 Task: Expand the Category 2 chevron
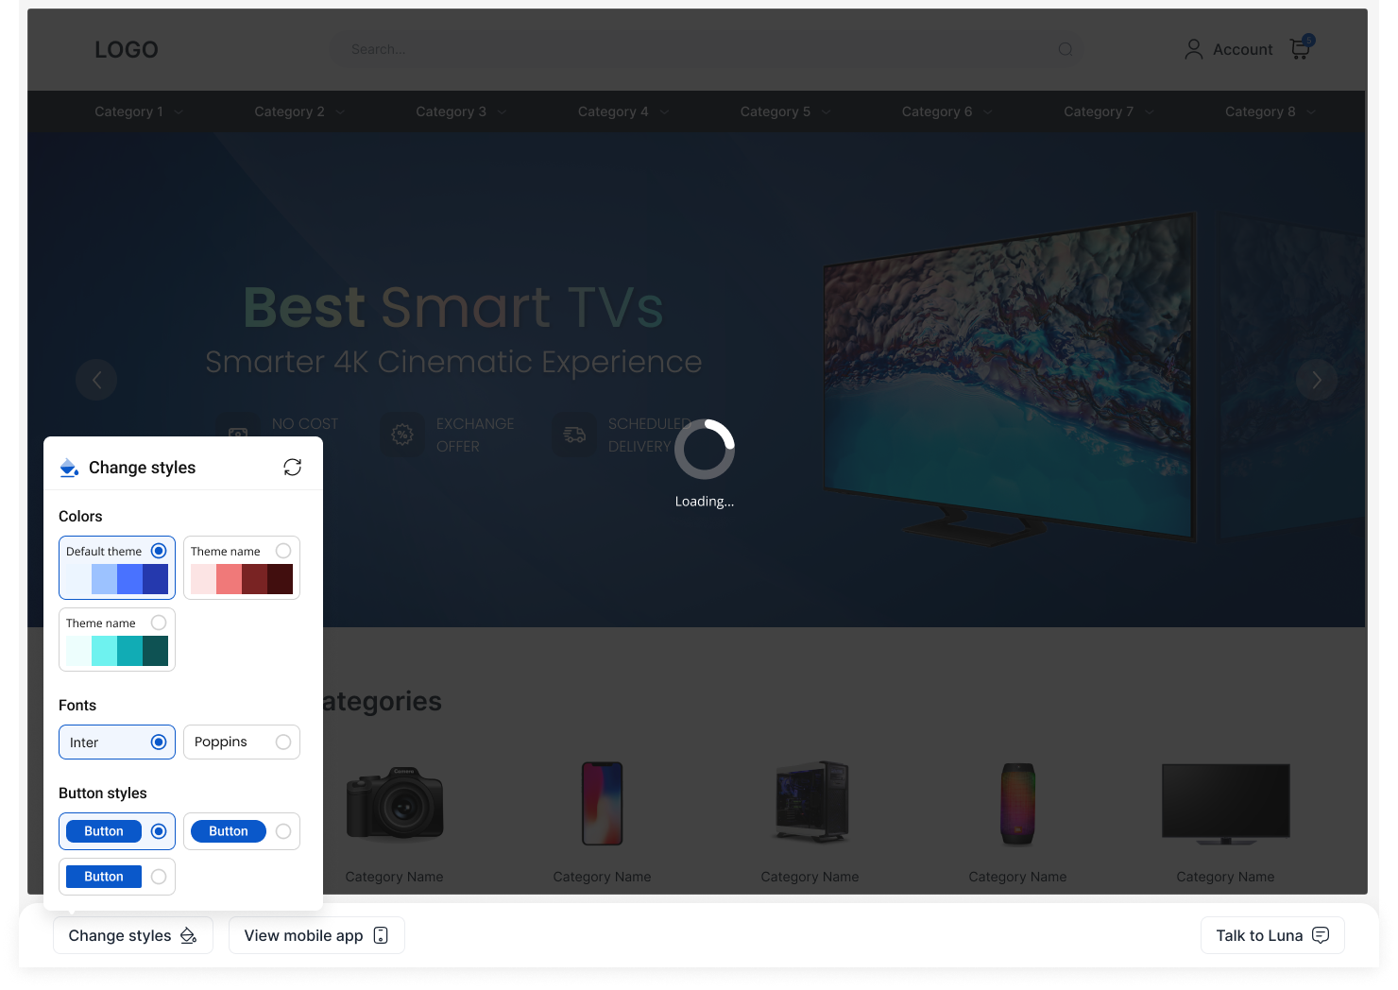pyautogui.click(x=340, y=112)
